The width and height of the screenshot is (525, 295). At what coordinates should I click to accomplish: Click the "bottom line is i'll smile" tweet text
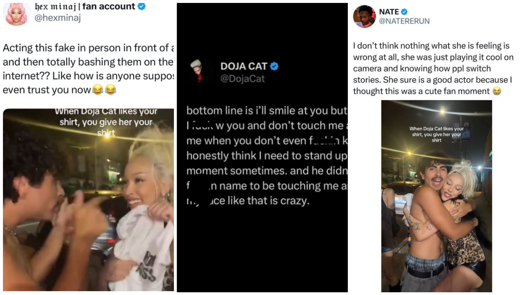point(267,155)
